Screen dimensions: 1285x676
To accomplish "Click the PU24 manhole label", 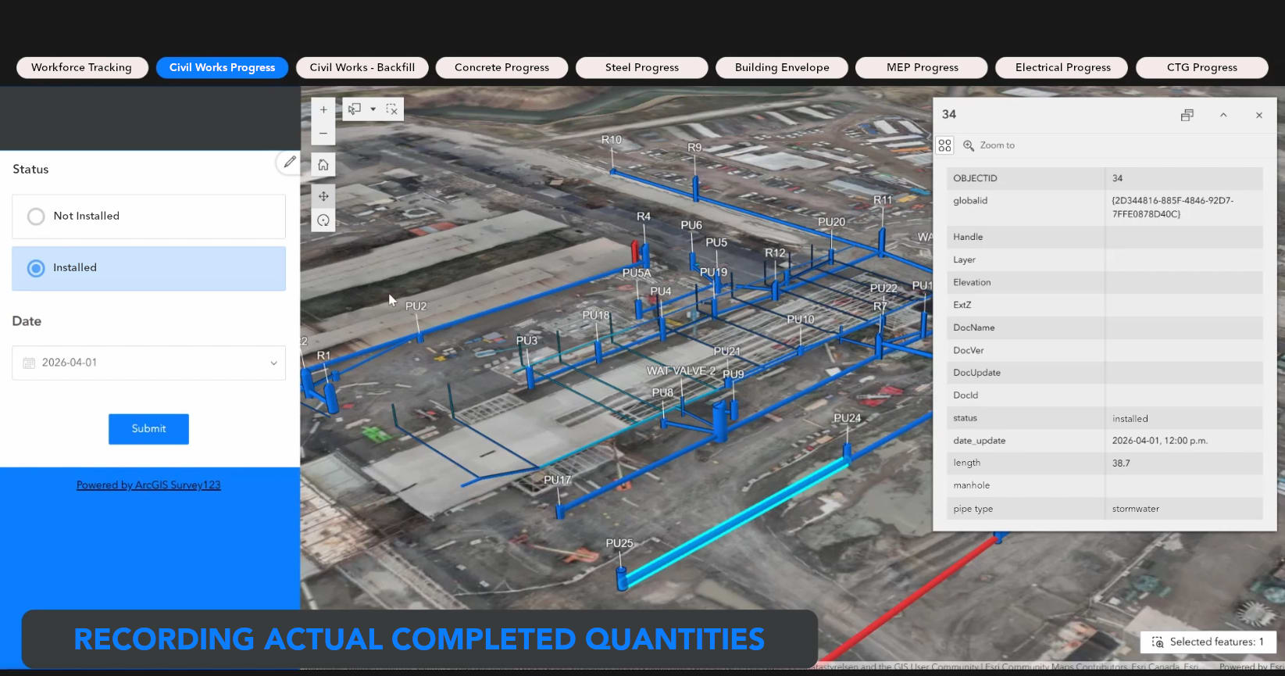I will (x=847, y=418).
